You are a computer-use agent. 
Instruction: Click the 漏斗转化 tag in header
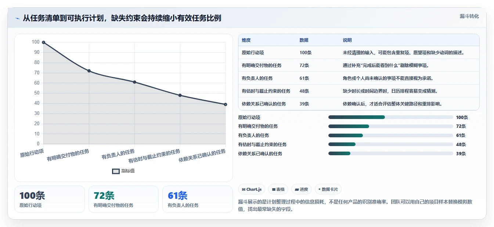(469, 16)
